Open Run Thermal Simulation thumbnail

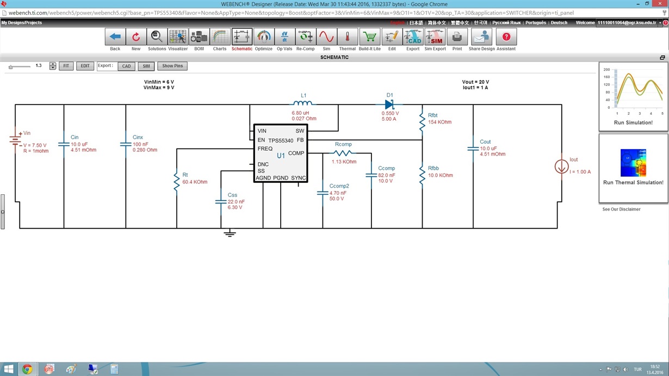click(633, 168)
